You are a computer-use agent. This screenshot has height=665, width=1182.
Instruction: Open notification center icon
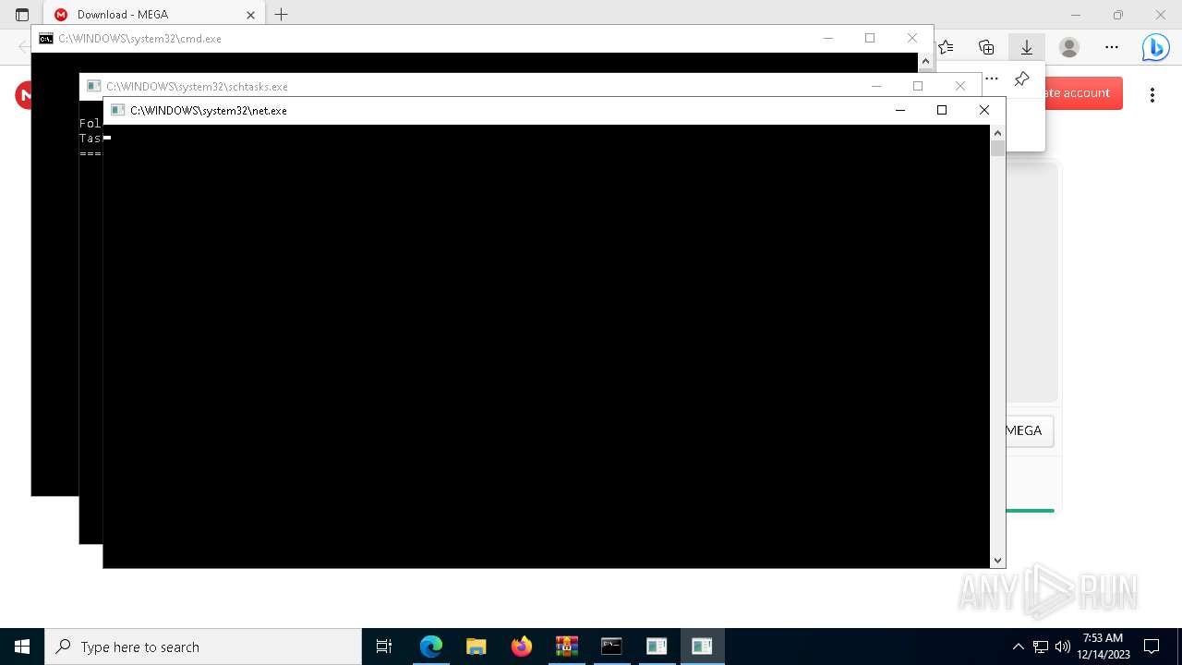pyautogui.click(x=1152, y=647)
